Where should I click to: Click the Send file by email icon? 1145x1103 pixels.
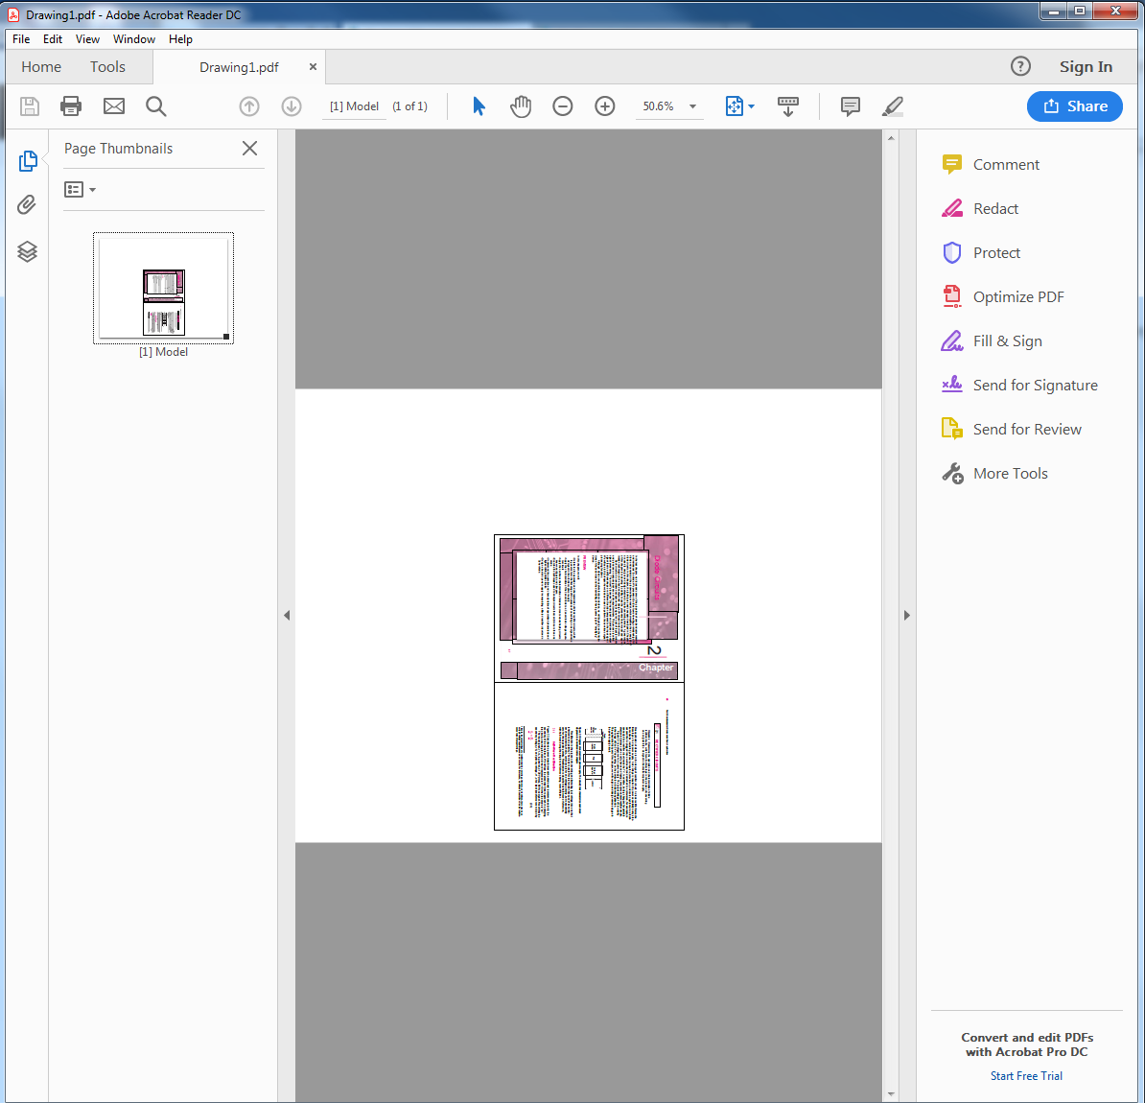tap(114, 106)
